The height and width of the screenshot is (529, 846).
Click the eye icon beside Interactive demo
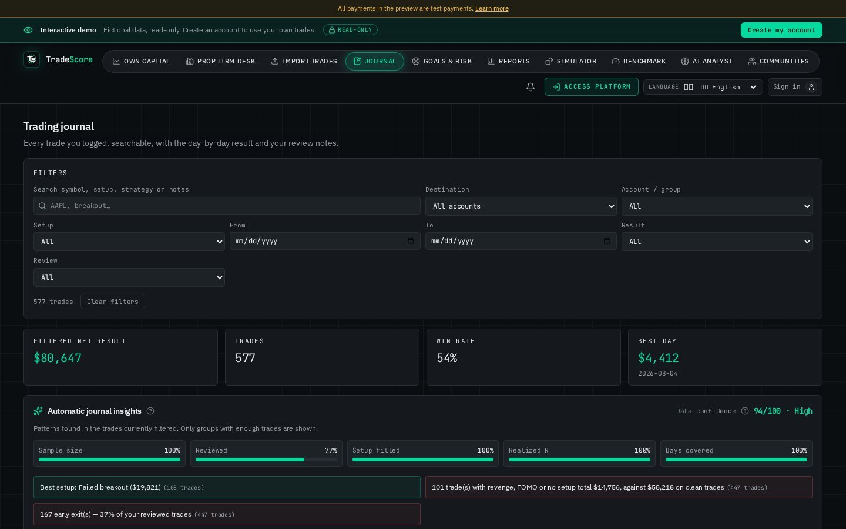[x=28, y=30]
